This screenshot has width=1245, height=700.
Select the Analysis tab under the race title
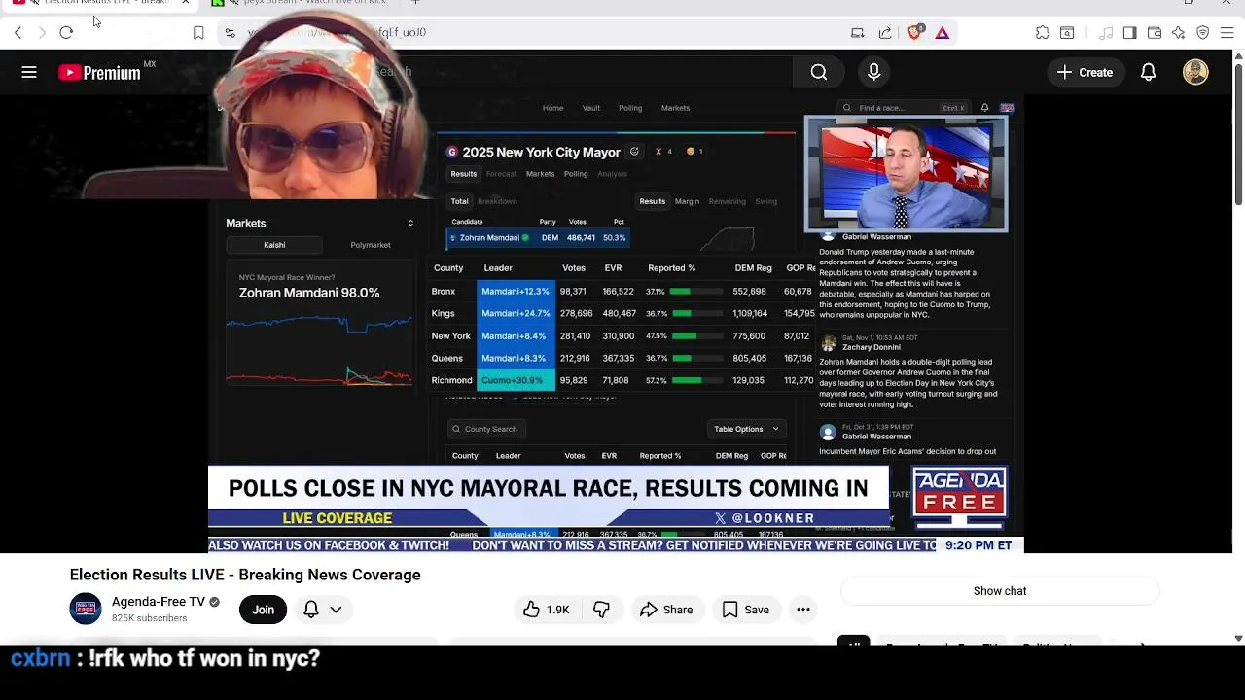pyautogui.click(x=612, y=174)
